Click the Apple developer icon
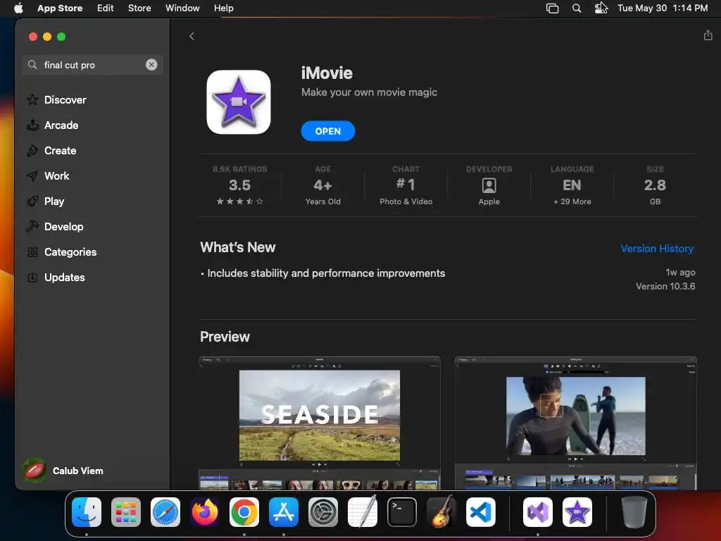The image size is (721, 541). point(489,185)
